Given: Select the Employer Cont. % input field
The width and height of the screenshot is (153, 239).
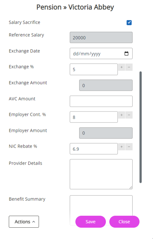Looking at the screenshot, I should 94,117.
